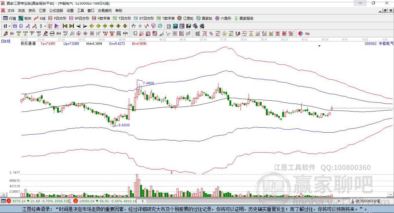Image resolution: width=394 pixels, height=213 pixels.
Task: Open the T数字表 time number table
Action: coord(165,18)
